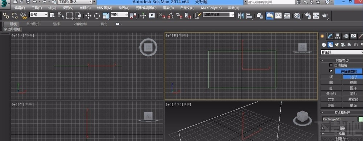
Task: Click the Render Production teapot
Action: pyautogui.click(x=325, y=16)
